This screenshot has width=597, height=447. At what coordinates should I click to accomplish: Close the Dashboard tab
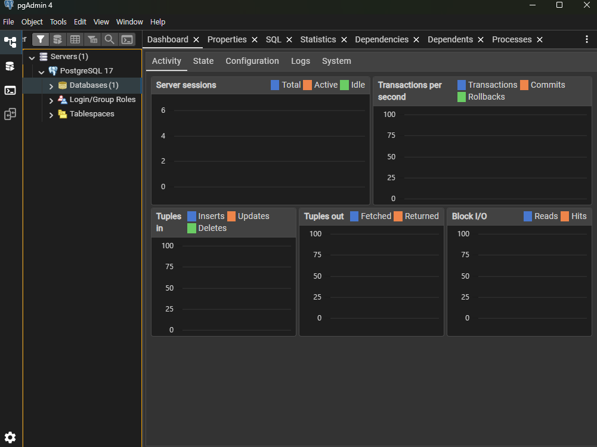click(x=196, y=39)
